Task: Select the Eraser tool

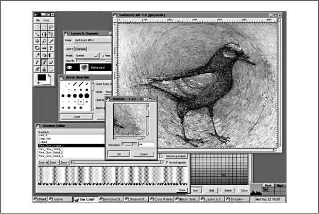Action: [52, 62]
